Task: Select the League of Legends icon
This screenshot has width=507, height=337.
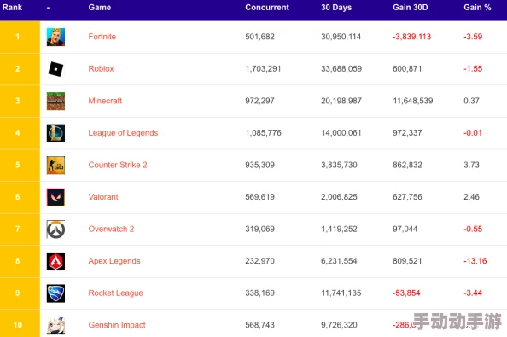Action: (55, 133)
